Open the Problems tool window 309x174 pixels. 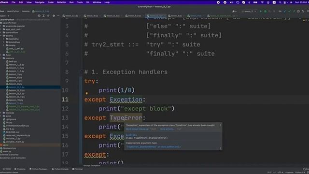20,169
